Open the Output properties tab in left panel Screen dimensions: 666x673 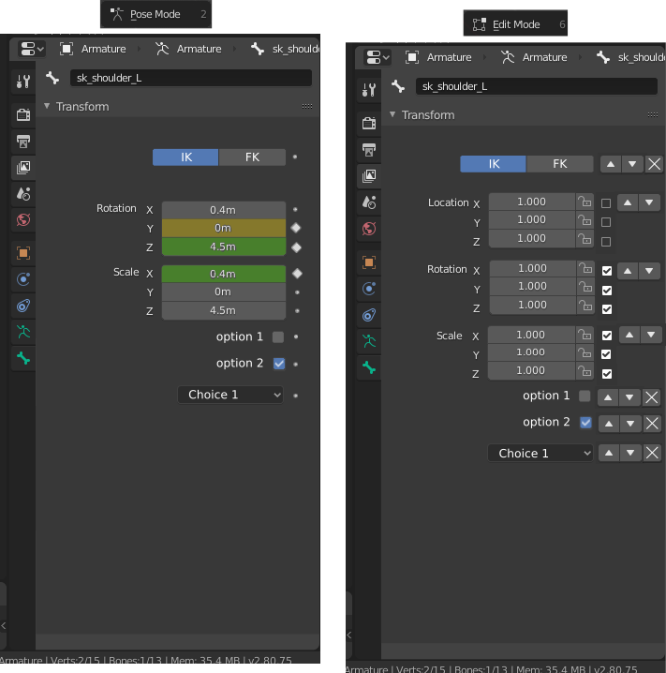click(x=23, y=142)
